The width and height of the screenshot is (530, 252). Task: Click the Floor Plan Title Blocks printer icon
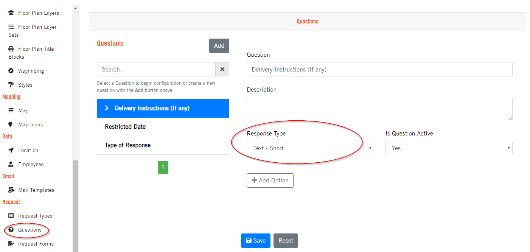[x=11, y=49]
